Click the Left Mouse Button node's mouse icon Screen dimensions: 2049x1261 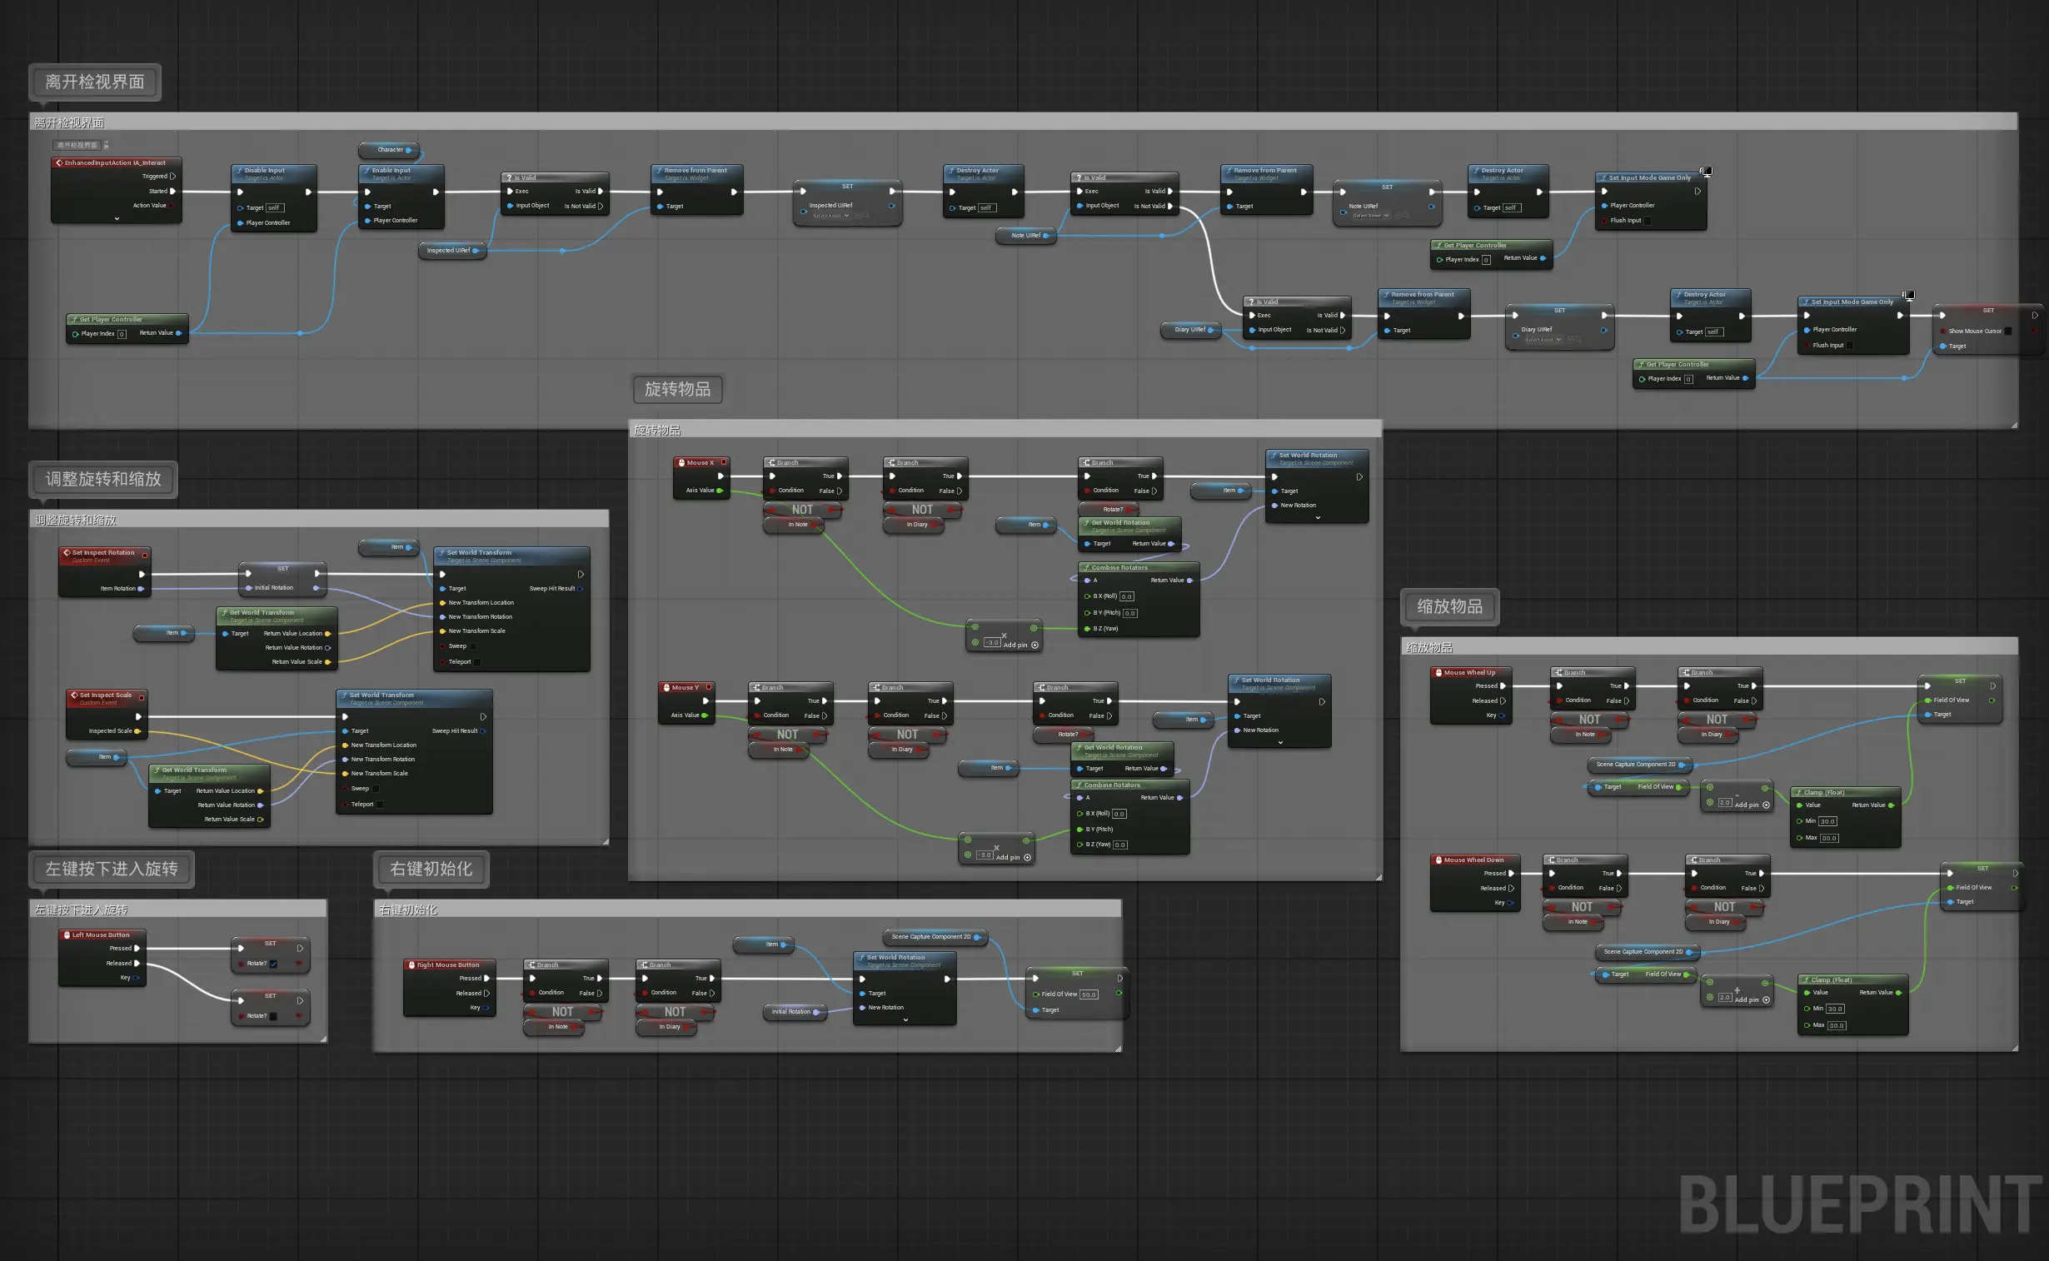67,935
